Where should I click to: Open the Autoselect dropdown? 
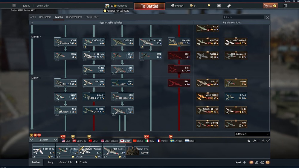(252, 134)
